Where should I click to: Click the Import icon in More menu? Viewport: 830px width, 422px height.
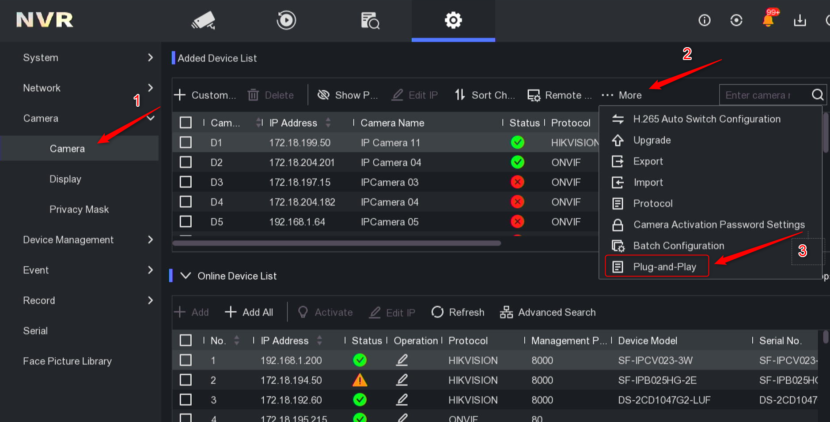(618, 183)
